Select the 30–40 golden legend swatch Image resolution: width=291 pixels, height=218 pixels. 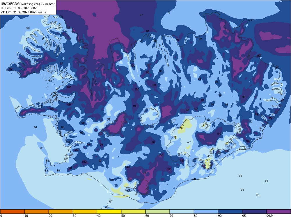85,212
